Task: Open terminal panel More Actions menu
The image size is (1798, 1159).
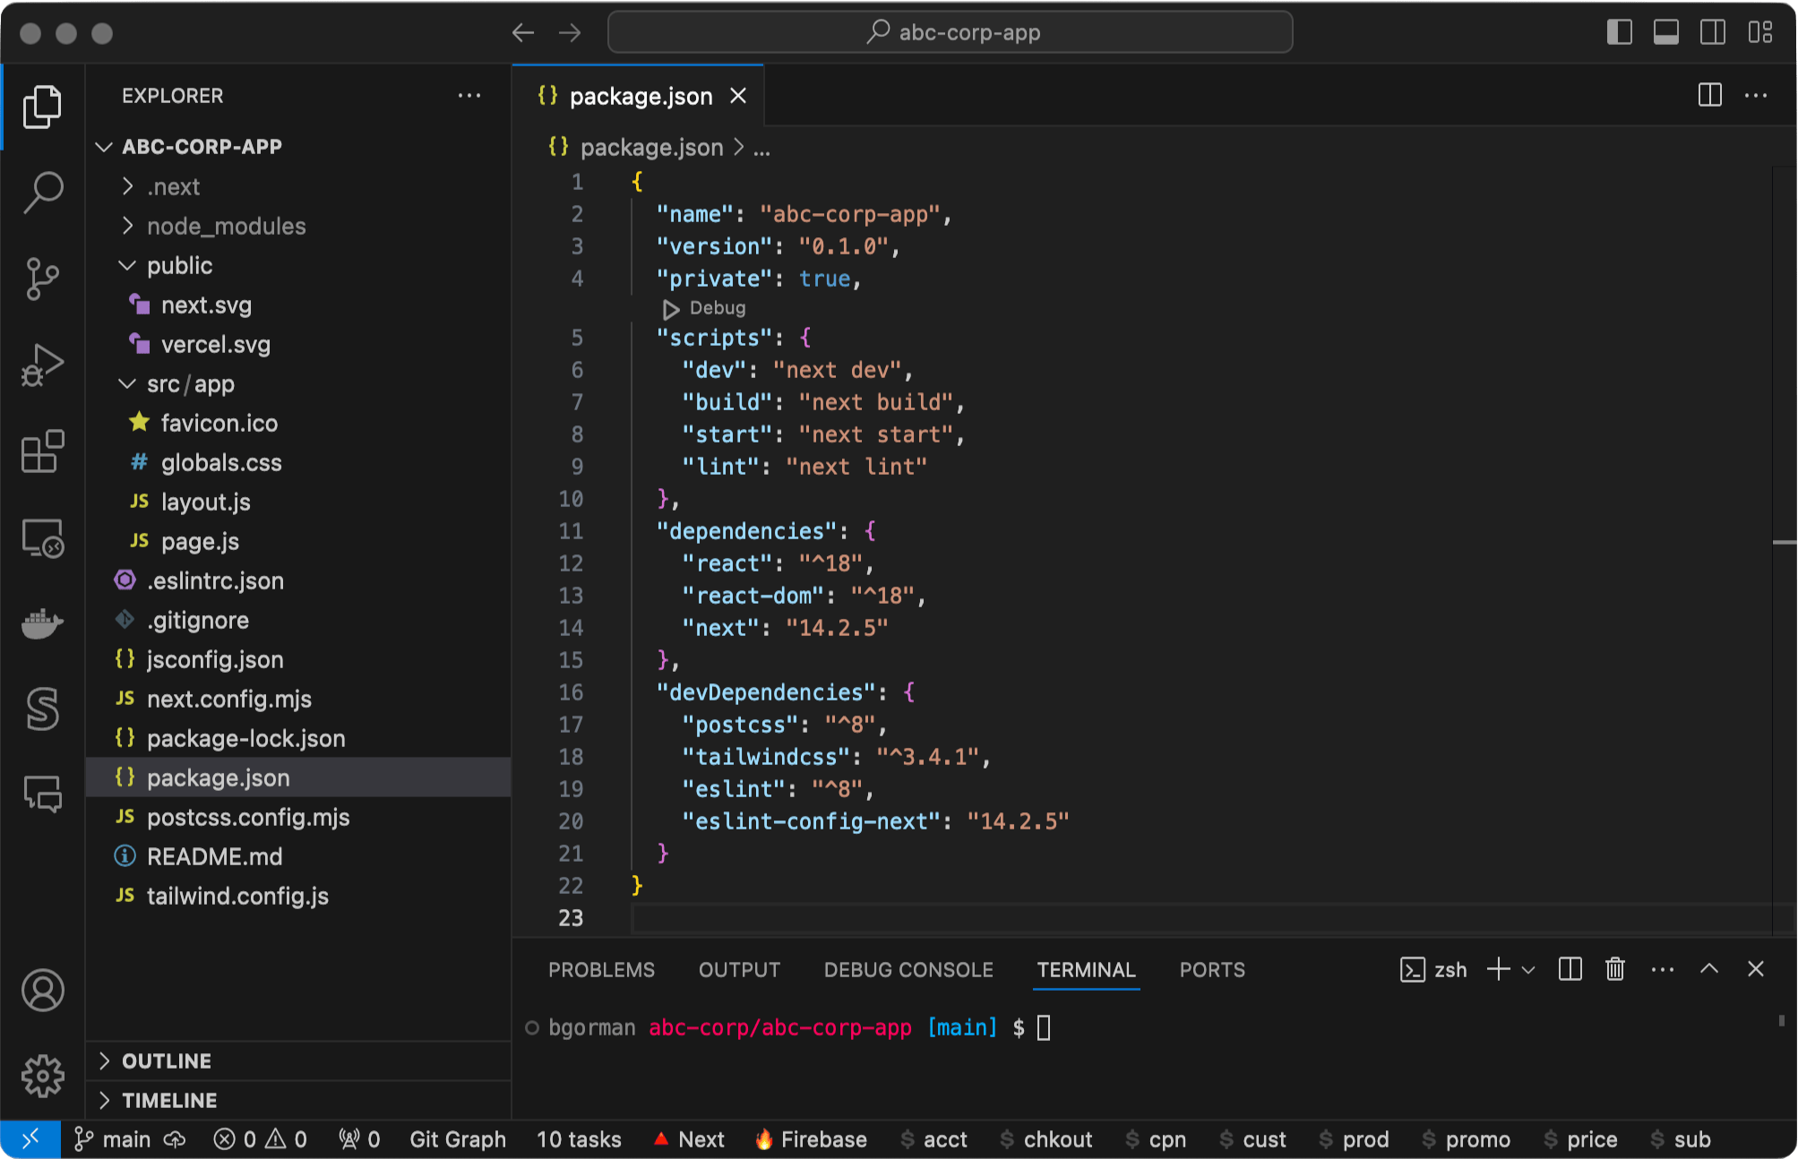Action: [x=1663, y=969]
